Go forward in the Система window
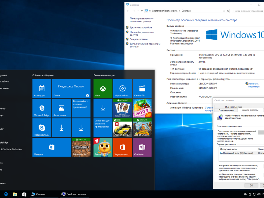 click(134, 11)
